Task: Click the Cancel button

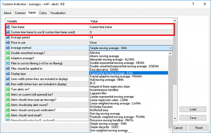Action: tap(178, 128)
